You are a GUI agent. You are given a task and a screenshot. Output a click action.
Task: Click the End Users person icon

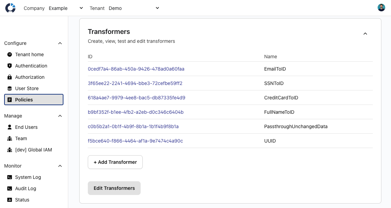tap(10, 127)
